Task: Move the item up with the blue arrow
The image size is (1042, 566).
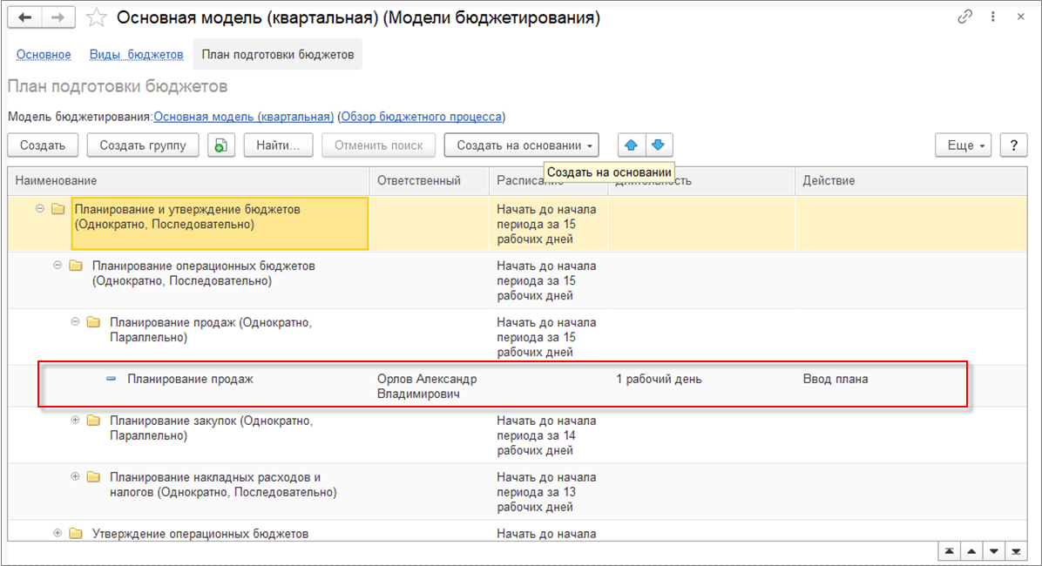Action: (x=632, y=145)
